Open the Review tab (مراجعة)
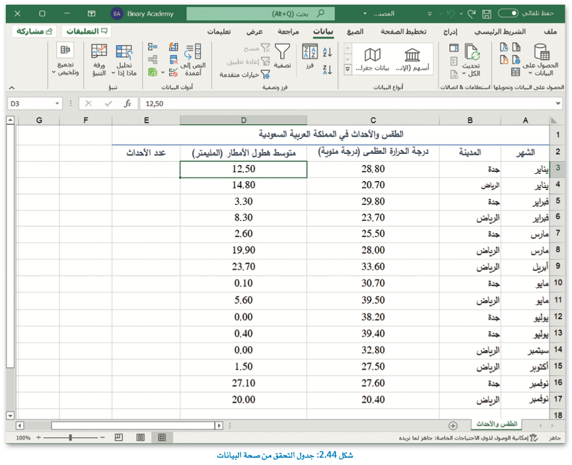Screen dimensions: 572x465 click(288, 32)
